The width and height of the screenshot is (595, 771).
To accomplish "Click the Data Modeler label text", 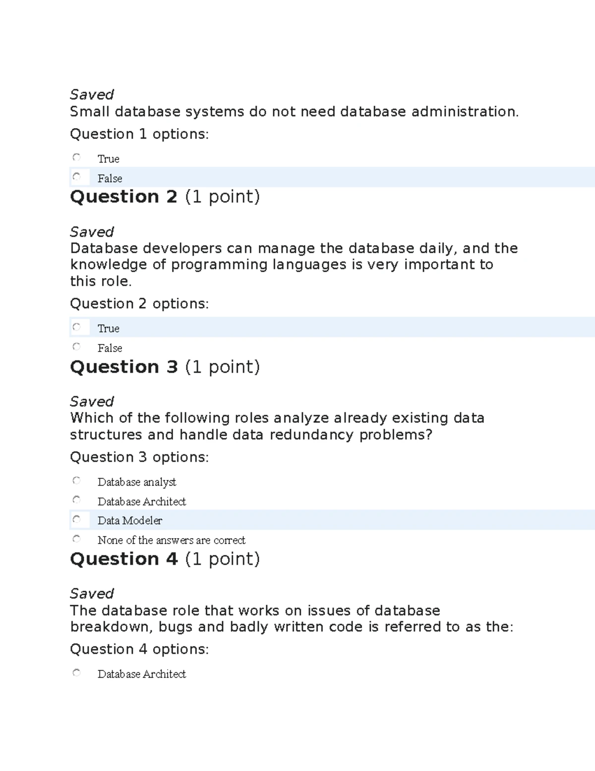I will tap(130, 520).
